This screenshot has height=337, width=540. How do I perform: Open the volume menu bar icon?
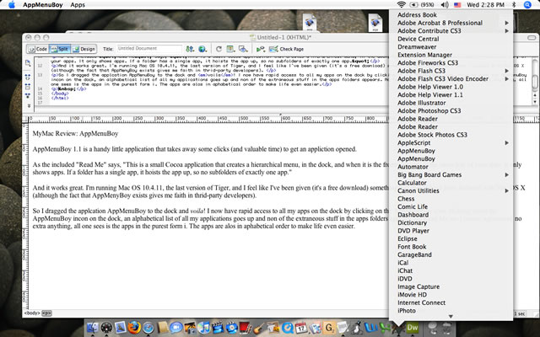point(445,5)
